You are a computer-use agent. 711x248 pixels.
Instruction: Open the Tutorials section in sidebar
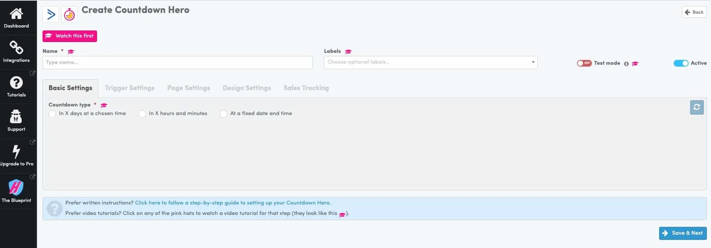point(16,87)
